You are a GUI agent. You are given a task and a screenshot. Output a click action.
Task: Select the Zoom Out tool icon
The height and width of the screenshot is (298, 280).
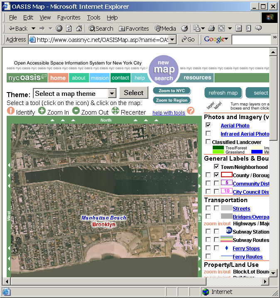tap(76, 111)
